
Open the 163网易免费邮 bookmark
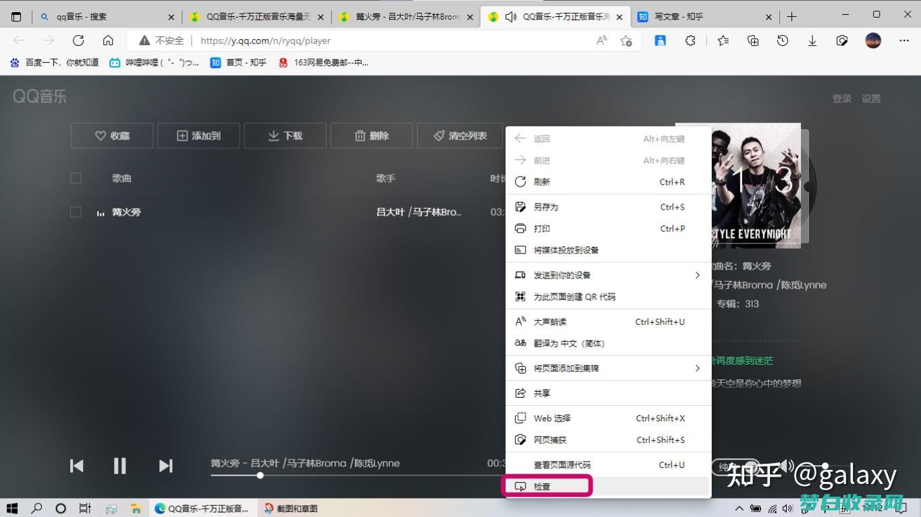tap(323, 63)
